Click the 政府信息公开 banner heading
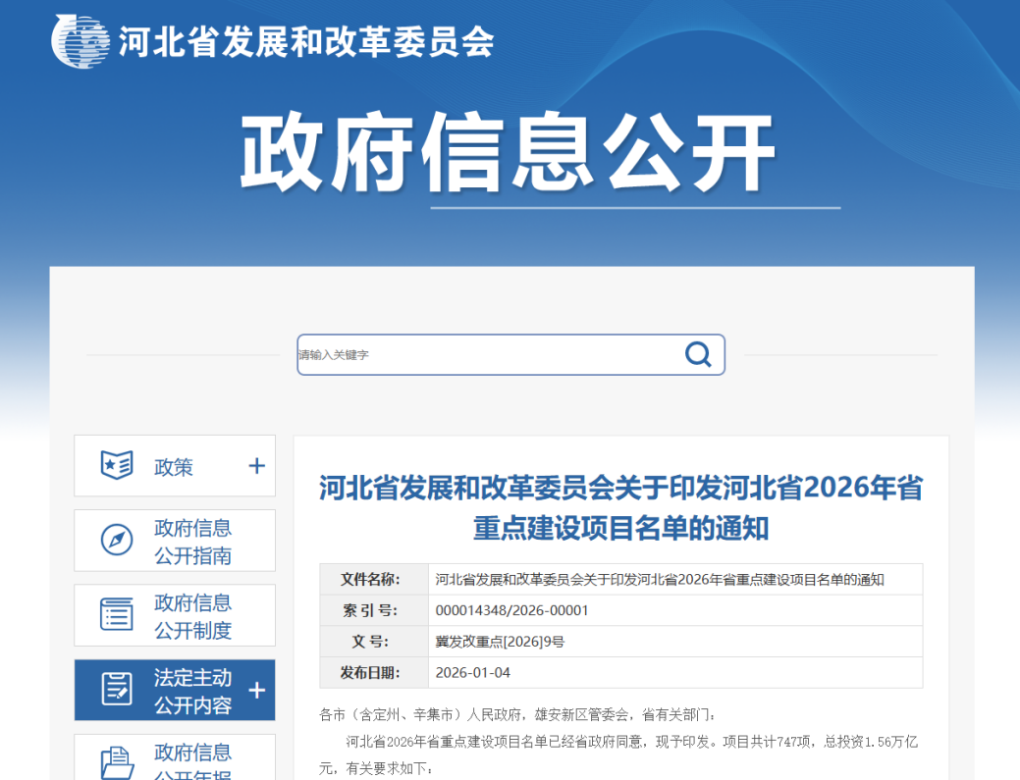This screenshot has height=780, width=1020. click(x=509, y=153)
